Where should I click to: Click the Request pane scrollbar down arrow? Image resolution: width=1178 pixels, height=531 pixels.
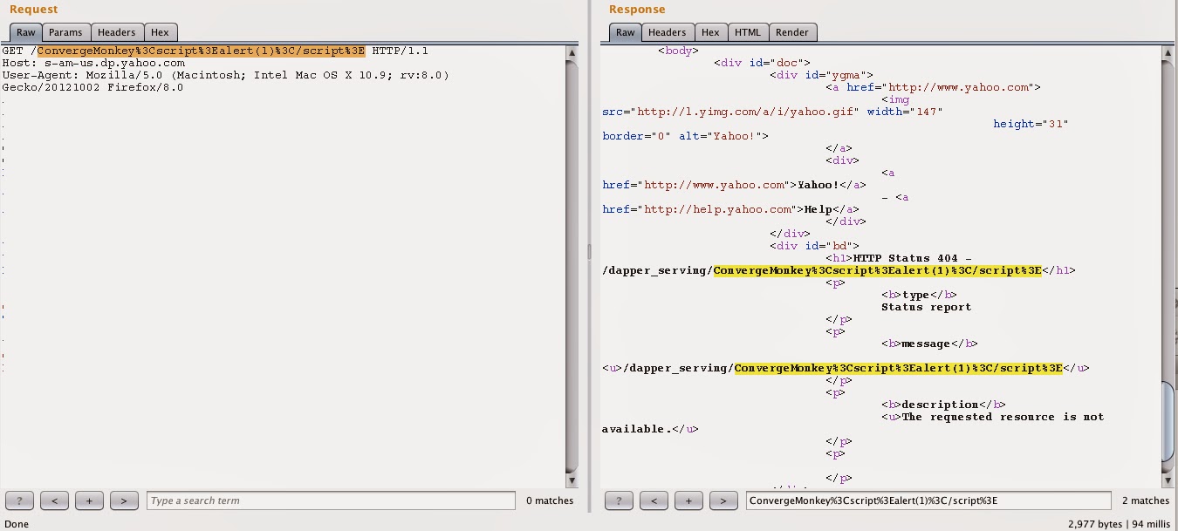point(572,480)
